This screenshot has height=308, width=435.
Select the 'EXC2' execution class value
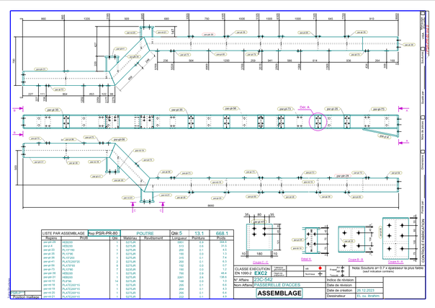tap(261, 273)
